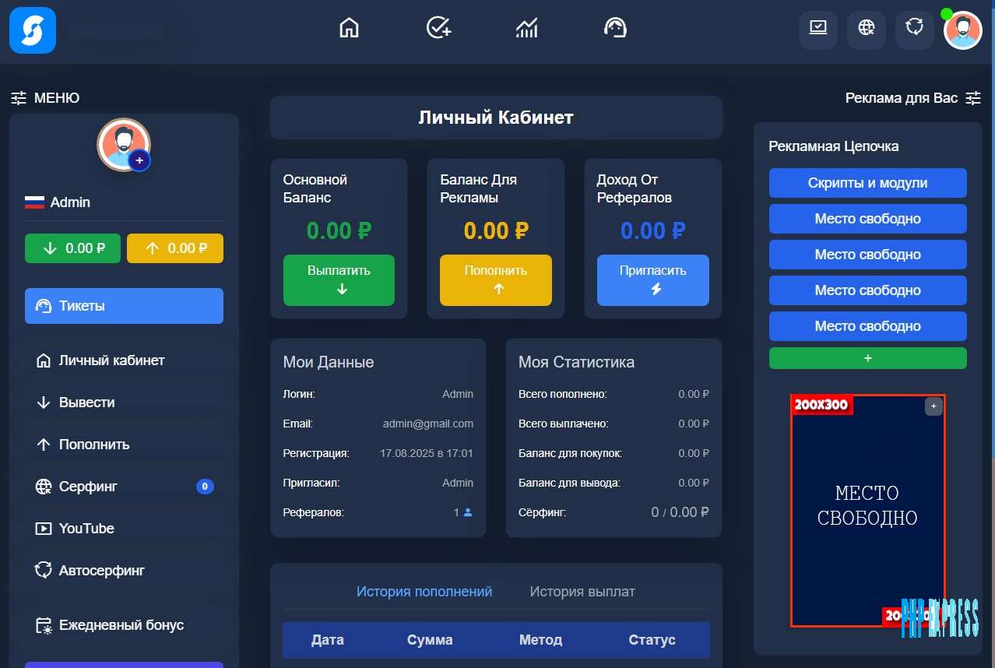
Task: Open the Тикеты sidebar item
Action: coord(124,306)
